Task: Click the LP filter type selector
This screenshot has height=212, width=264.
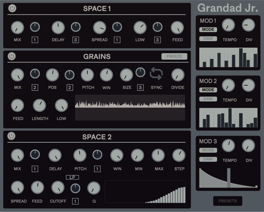Action: 73,177
